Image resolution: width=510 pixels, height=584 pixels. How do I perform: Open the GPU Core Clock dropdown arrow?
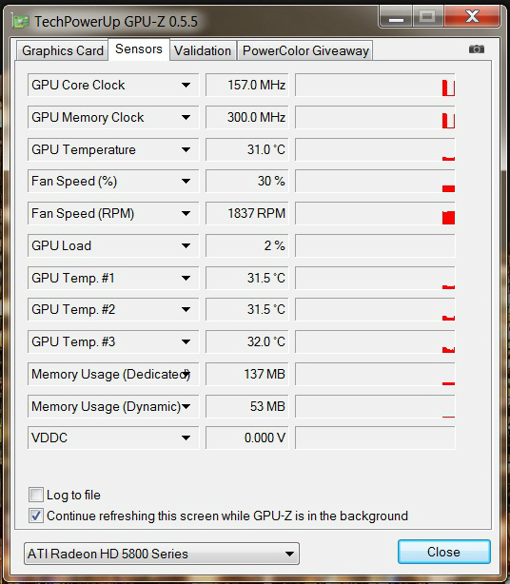click(186, 85)
